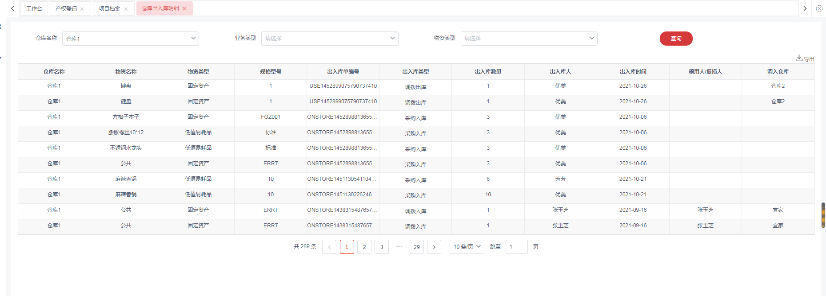Switch to the 项目档案 tab

109,8
